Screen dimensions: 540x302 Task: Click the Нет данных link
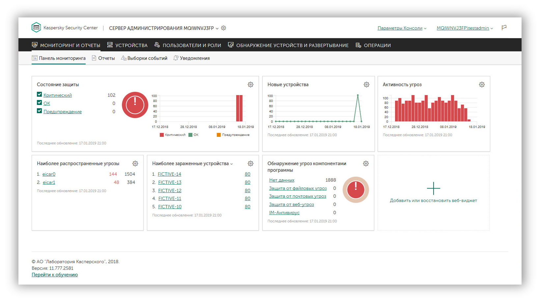(x=282, y=180)
